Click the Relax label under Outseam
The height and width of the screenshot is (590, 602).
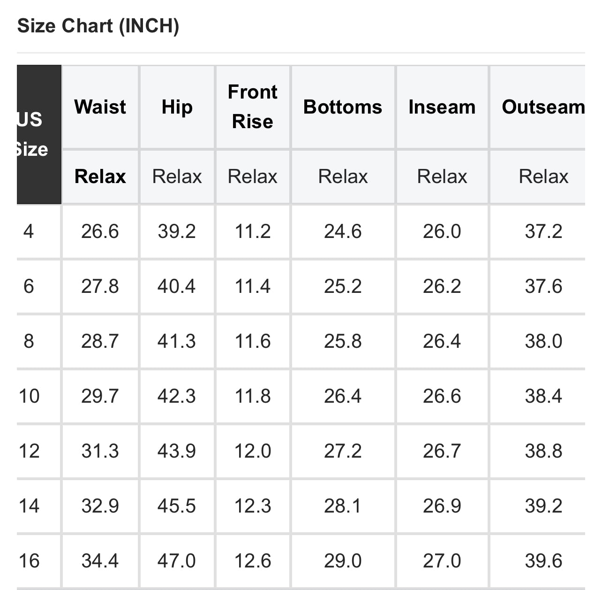click(x=543, y=176)
